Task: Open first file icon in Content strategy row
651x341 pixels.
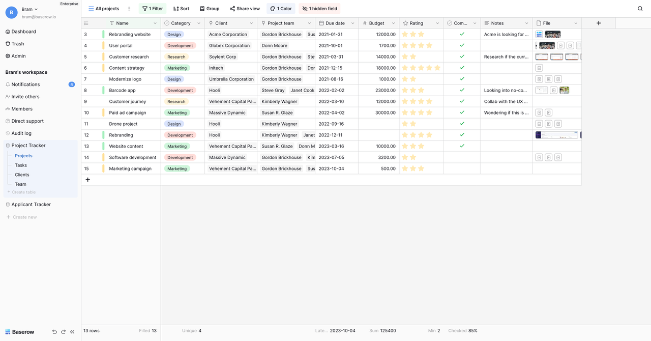Action: [539, 68]
